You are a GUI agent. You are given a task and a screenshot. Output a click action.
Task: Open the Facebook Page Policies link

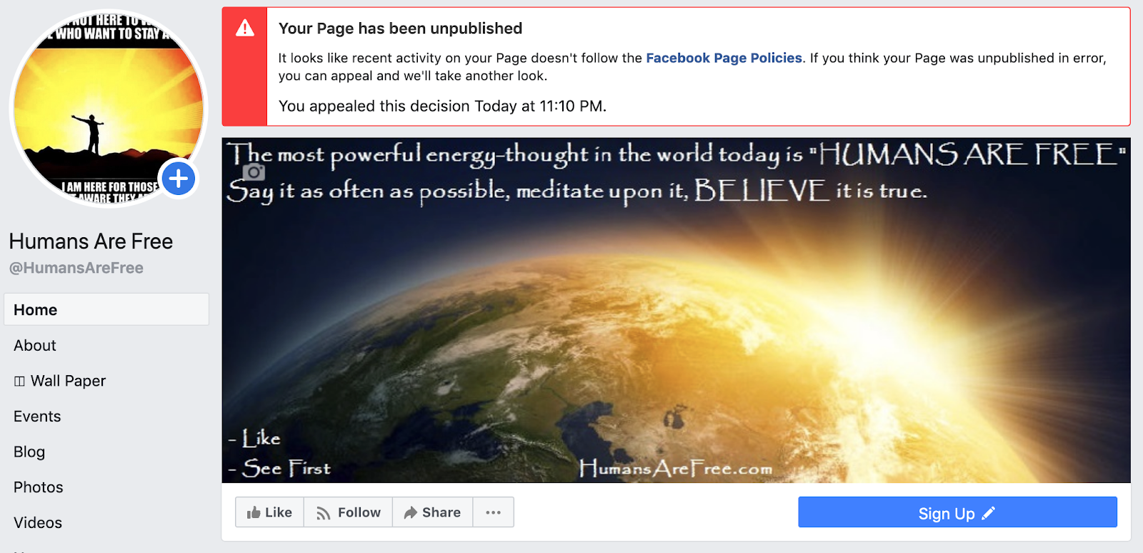[x=724, y=58]
